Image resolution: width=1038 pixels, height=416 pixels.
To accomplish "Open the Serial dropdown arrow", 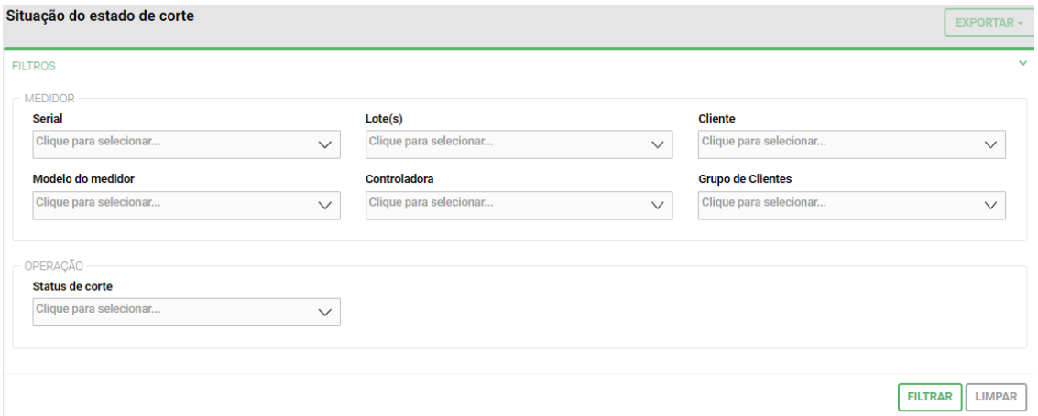I will (x=324, y=144).
